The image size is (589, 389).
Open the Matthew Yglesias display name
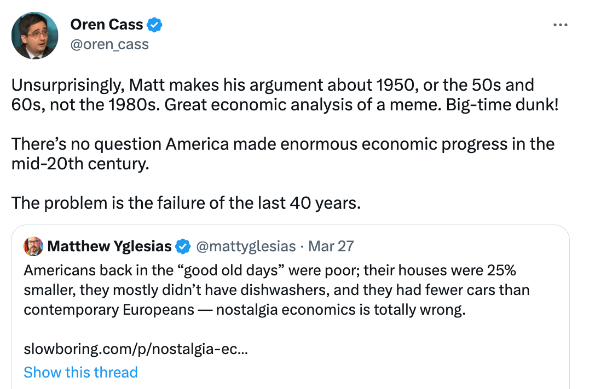point(109,246)
